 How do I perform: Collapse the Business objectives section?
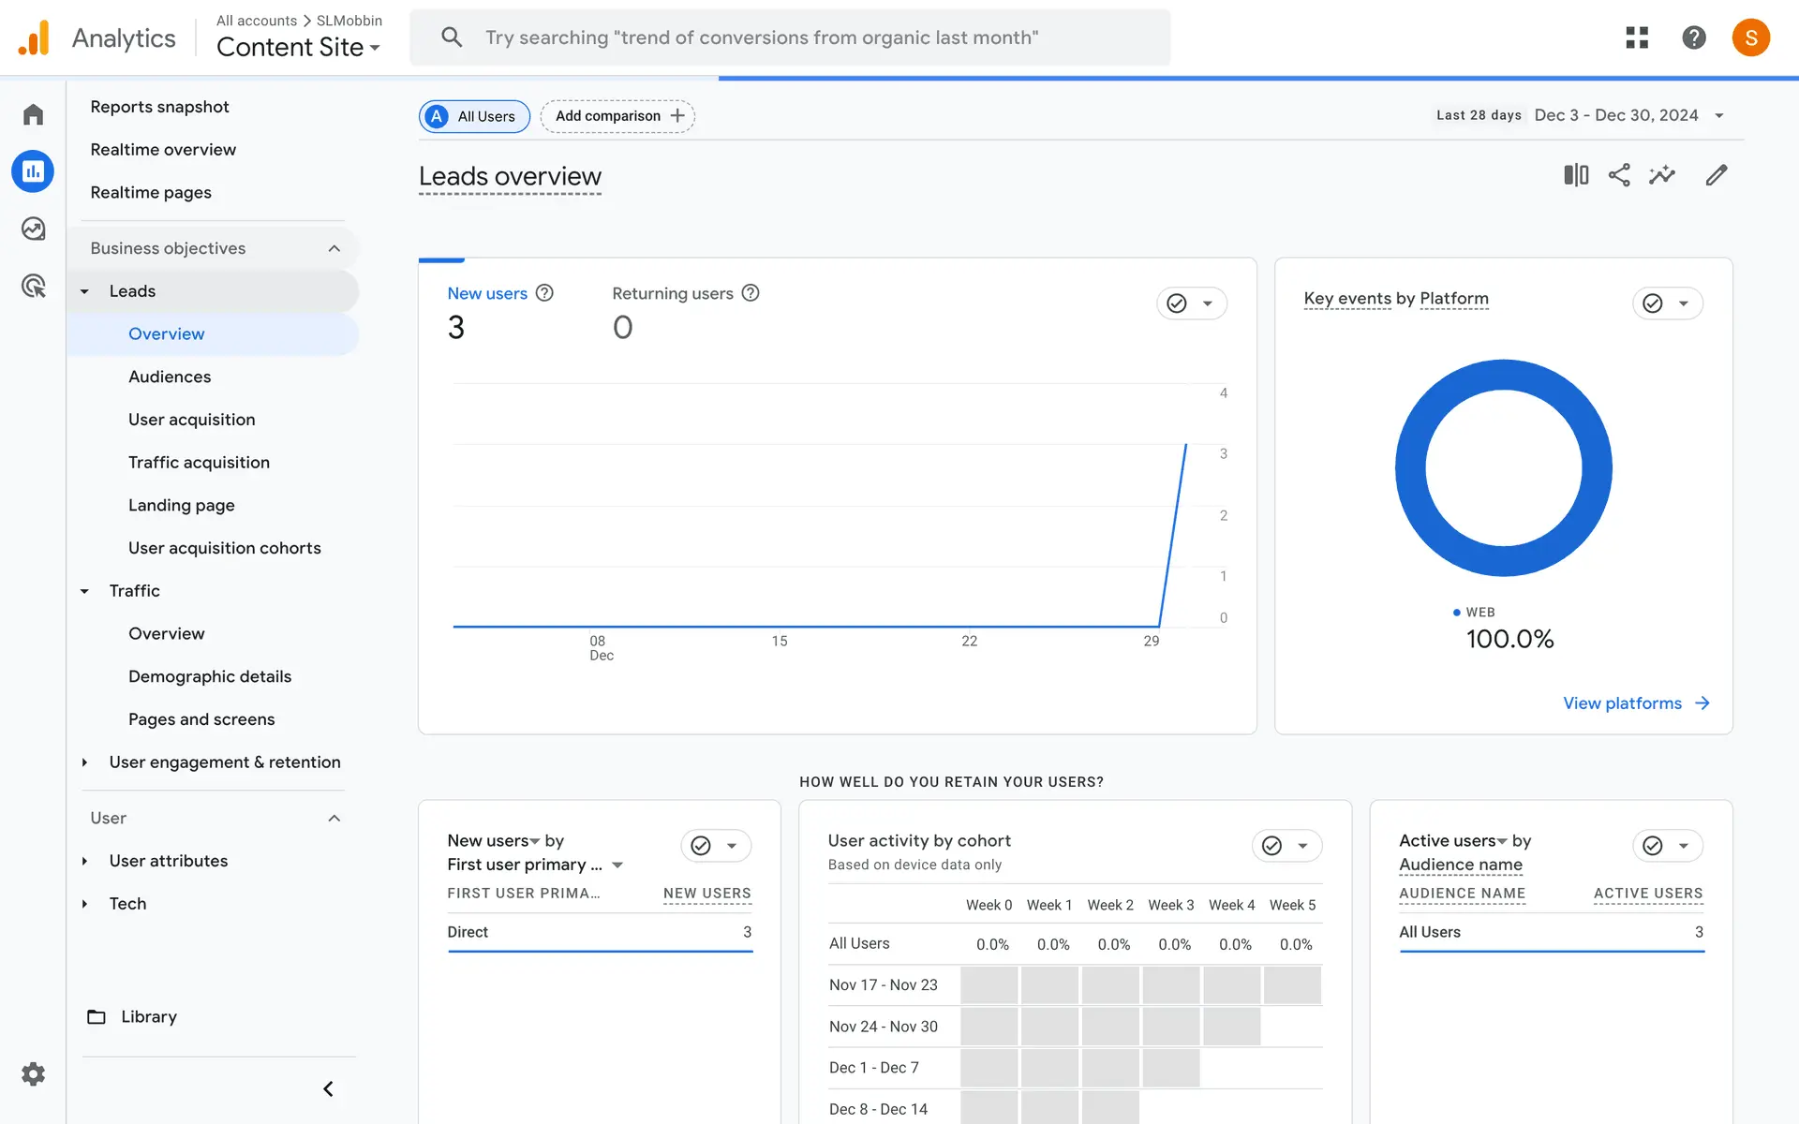[334, 248]
